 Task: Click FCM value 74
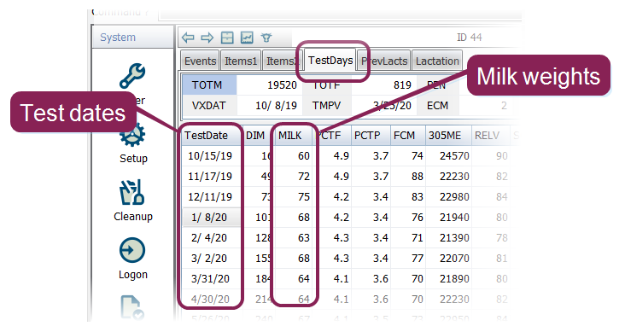click(418, 156)
